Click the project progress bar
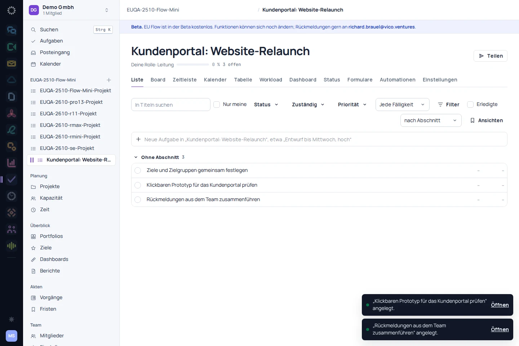Viewport: 519px width, 346px height. pos(193,65)
